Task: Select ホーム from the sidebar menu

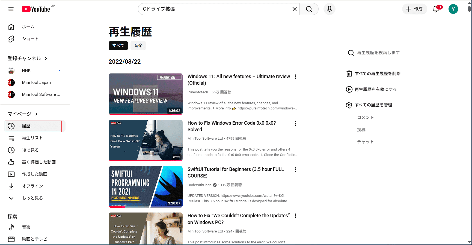Action: [x=28, y=27]
